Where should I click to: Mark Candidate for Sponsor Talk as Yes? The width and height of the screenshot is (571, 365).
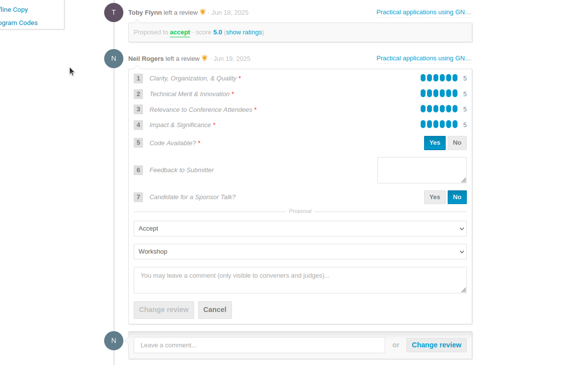pyautogui.click(x=434, y=197)
